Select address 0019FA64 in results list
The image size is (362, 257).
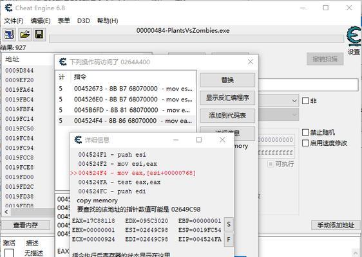(19, 90)
